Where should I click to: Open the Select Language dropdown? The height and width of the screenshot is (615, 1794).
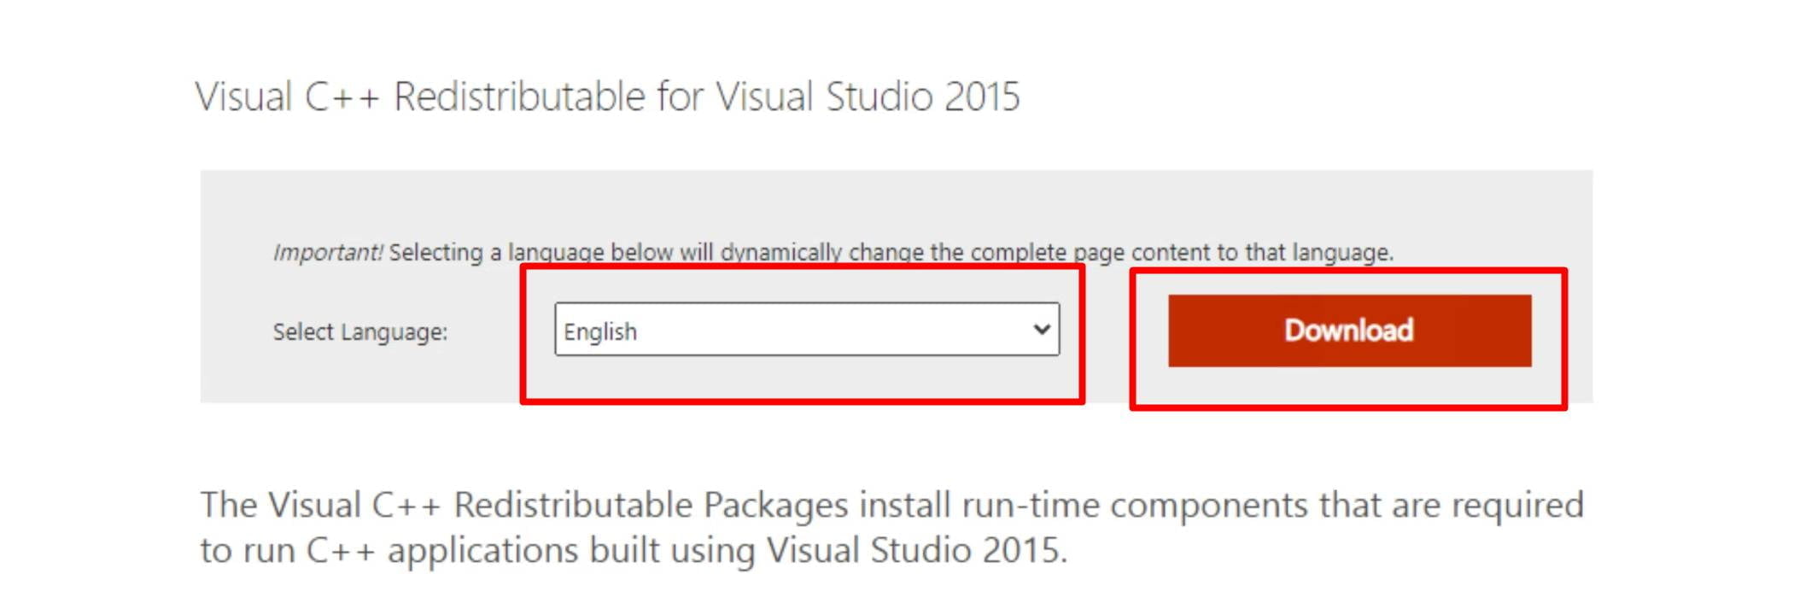tap(806, 330)
